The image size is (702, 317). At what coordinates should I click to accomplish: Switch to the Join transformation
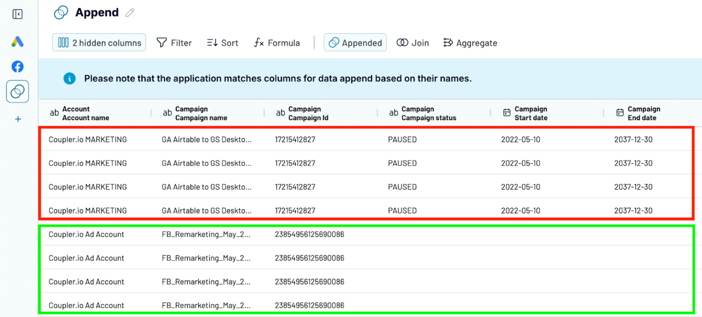click(413, 43)
